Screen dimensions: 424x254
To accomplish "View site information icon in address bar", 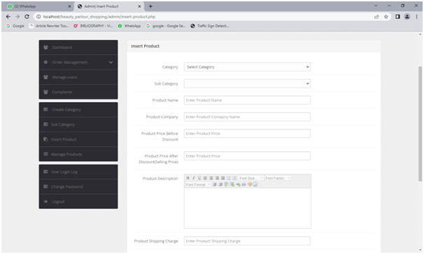I will coord(38,17).
